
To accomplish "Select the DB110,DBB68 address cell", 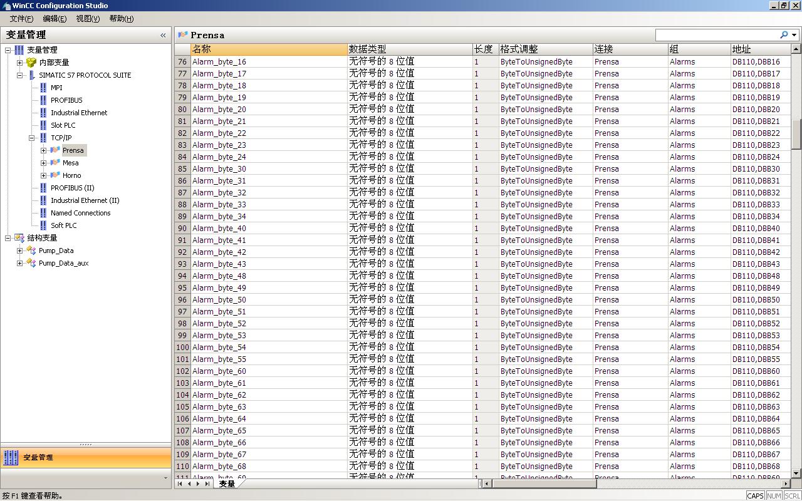I will pyautogui.click(x=761, y=467).
